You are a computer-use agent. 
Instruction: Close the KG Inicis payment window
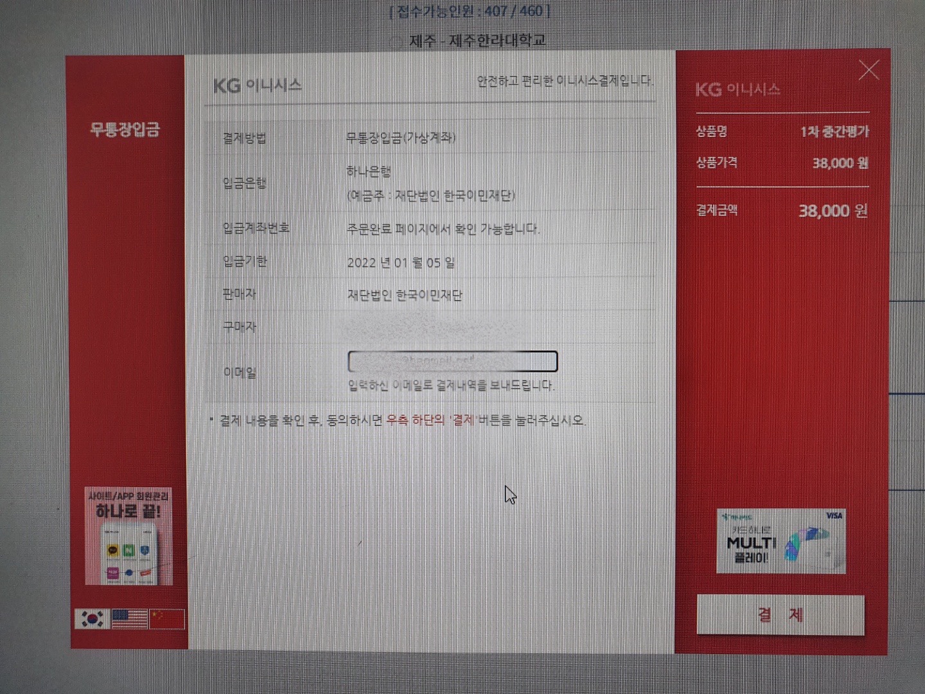tap(868, 70)
